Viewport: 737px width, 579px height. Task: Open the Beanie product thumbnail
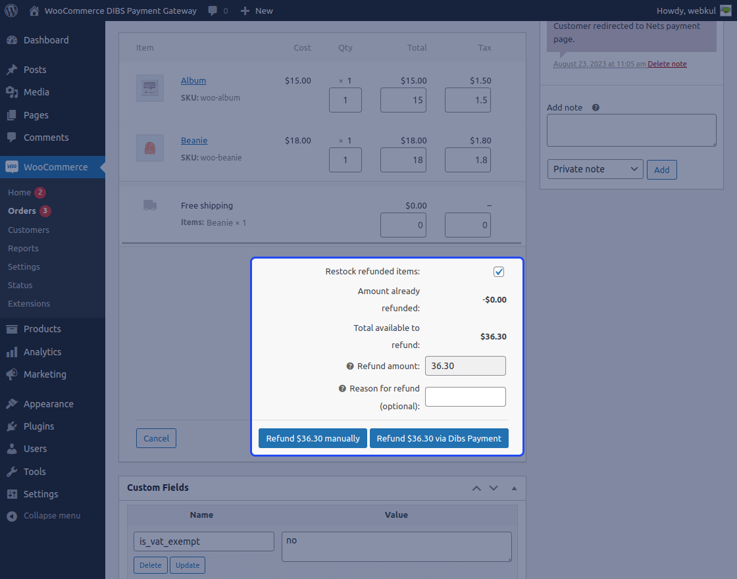[x=150, y=148]
